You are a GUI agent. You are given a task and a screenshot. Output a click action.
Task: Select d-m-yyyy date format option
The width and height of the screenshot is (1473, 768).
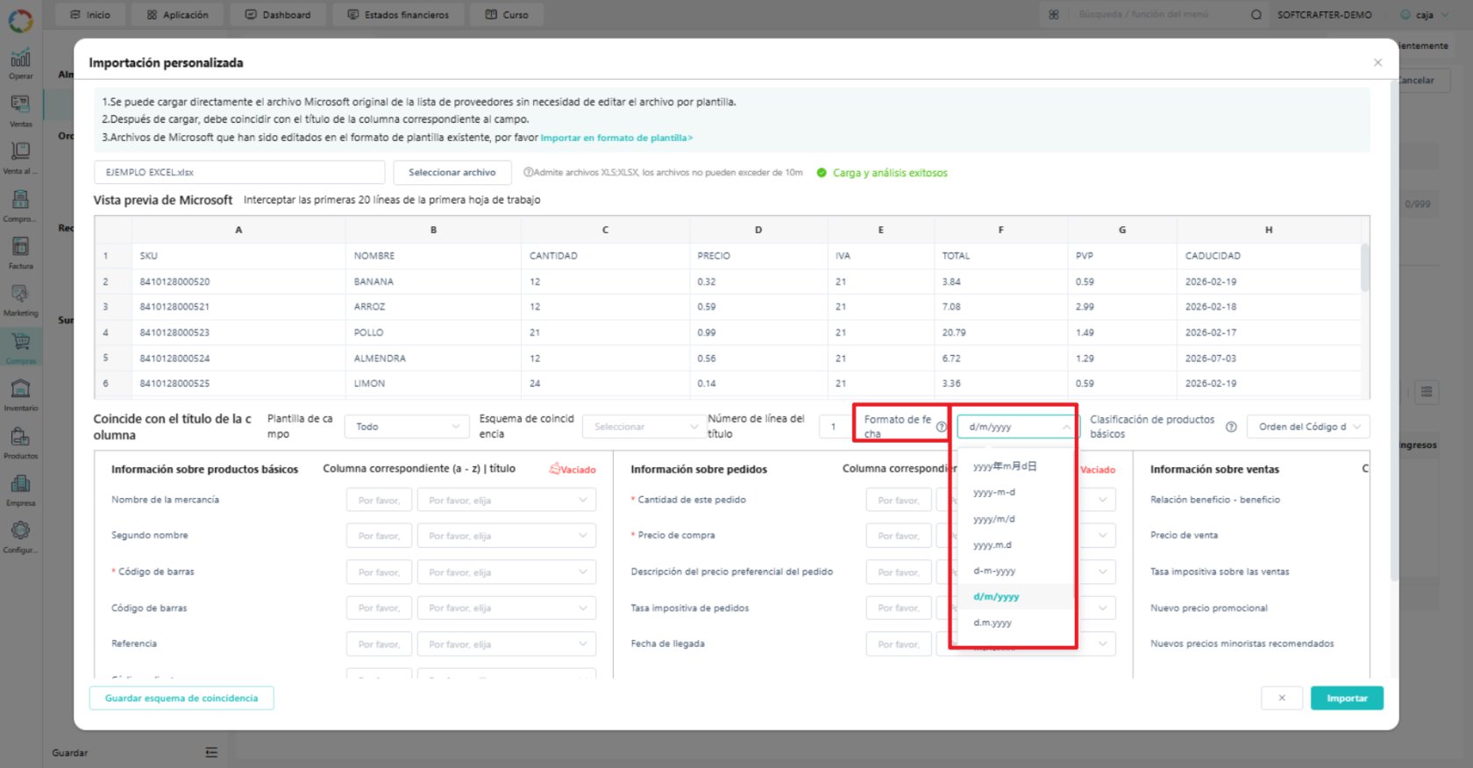pos(1015,571)
